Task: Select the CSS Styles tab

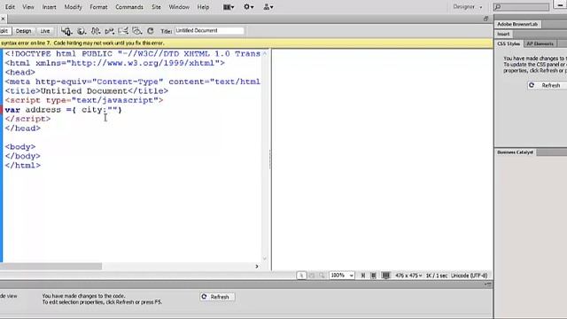Action: coord(509,43)
